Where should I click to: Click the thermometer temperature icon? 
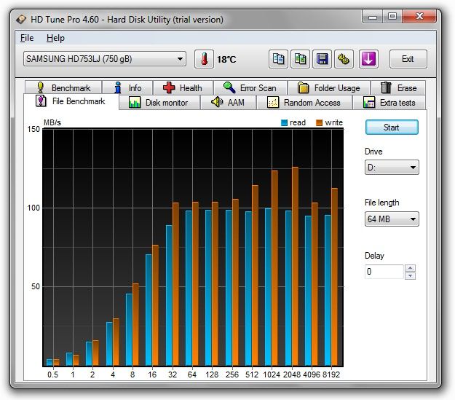point(204,59)
